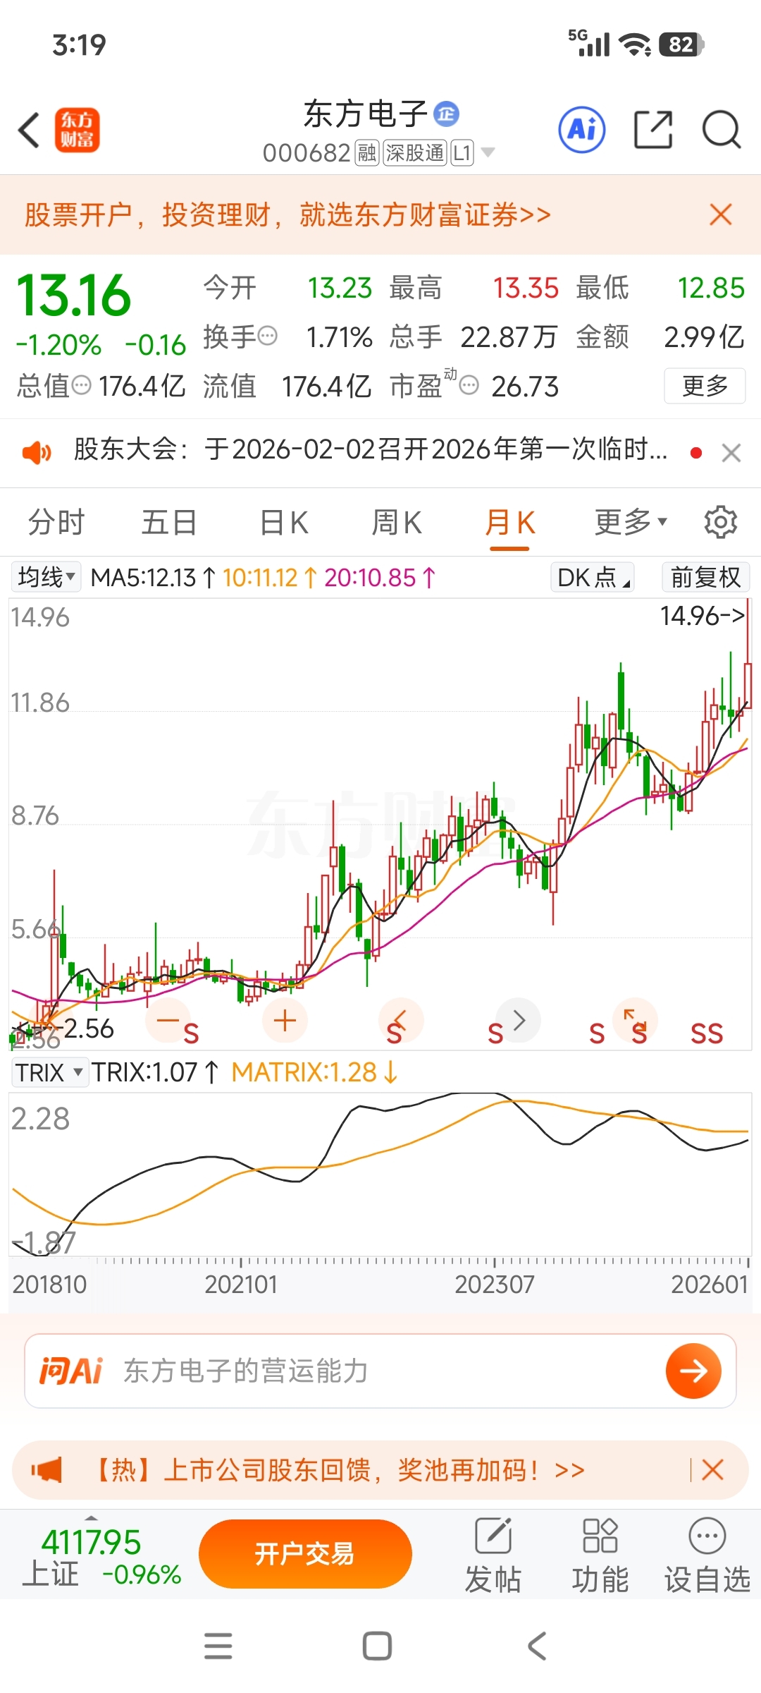This screenshot has width=761, height=1693.
Task: Switch to the 分时 chart tab
Action: coord(56,523)
